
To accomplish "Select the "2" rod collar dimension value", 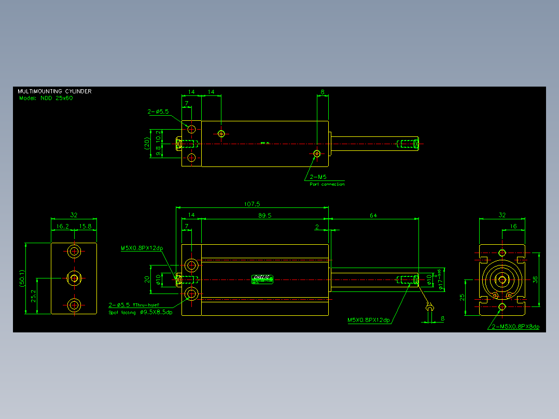I will (x=317, y=227).
